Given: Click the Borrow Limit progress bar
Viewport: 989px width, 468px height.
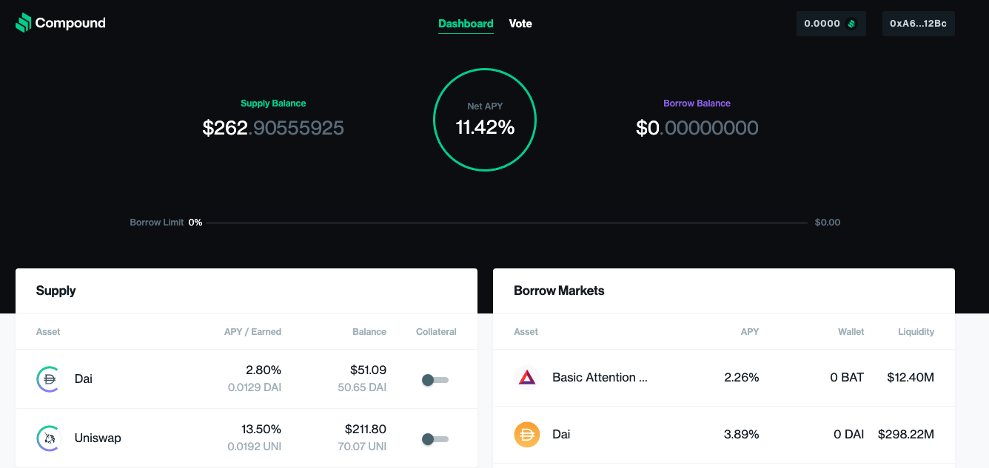Looking at the screenshot, I should (x=507, y=223).
